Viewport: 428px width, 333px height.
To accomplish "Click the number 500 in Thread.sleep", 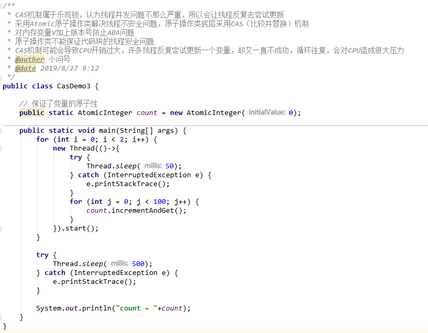I will point(138,263).
